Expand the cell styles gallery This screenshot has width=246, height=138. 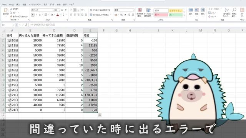tap(184, 15)
